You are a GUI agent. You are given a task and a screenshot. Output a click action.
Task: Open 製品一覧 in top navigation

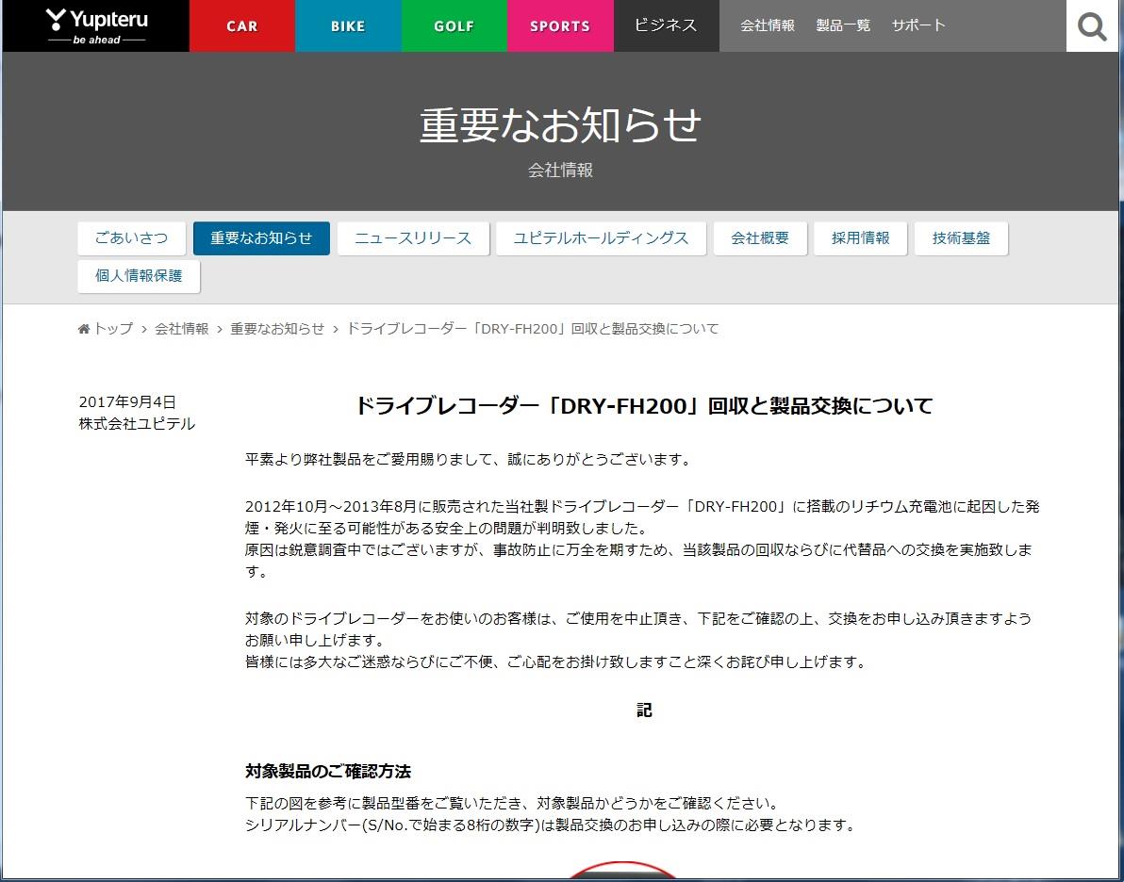pos(843,25)
